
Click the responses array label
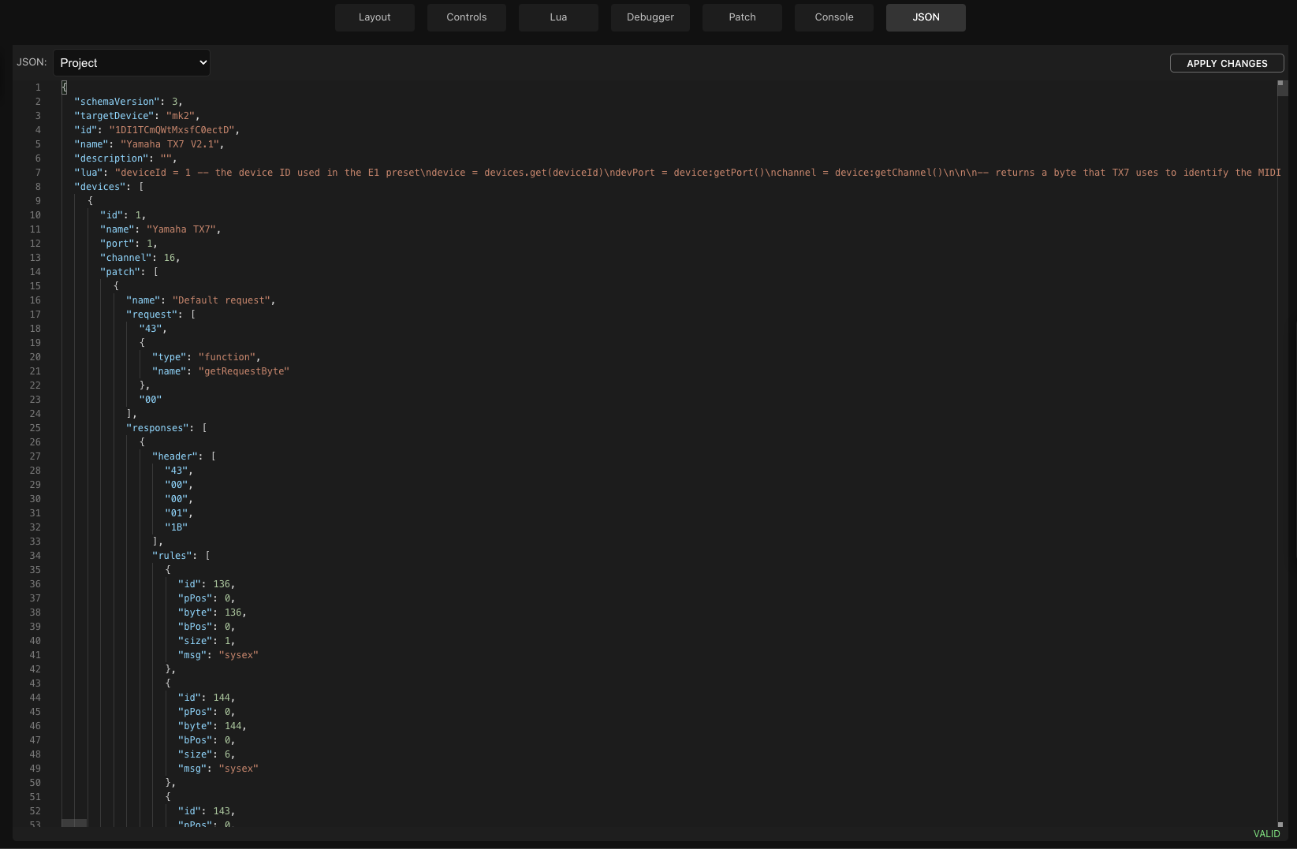click(x=158, y=428)
